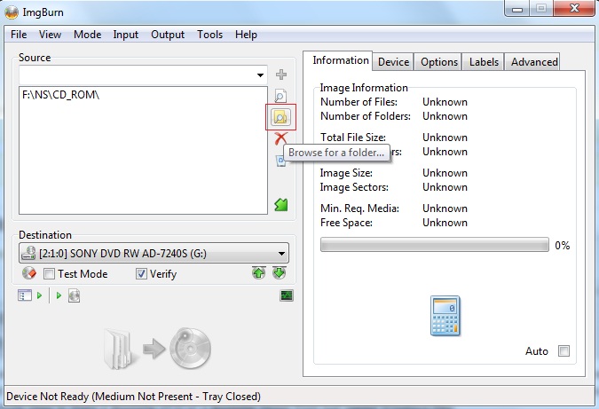The width and height of the screenshot is (599, 409).
Task: Click the green eject tray up-arrow icon
Action: (259, 273)
